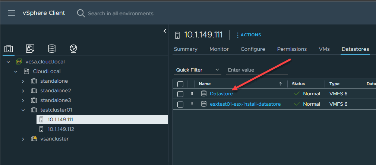Click the drag handle on the Datastore row
The image size is (376, 165).
click(192, 94)
